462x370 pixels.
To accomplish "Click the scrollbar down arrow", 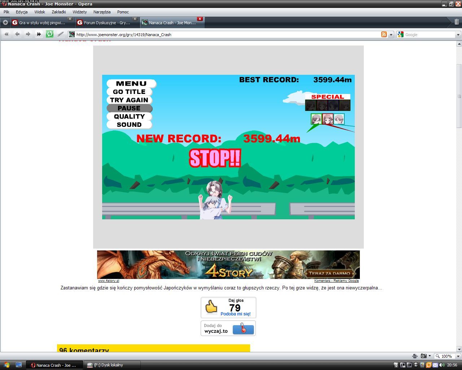I will pyautogui.click(x=459, y=349).
